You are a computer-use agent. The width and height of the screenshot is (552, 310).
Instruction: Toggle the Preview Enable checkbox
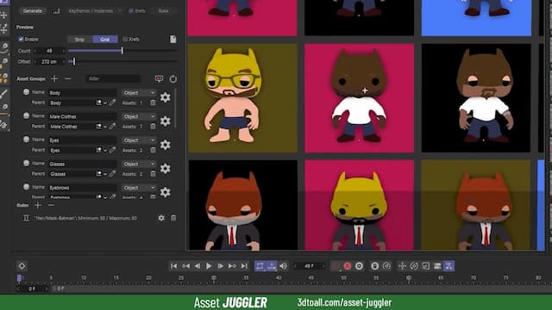[21, 39]
